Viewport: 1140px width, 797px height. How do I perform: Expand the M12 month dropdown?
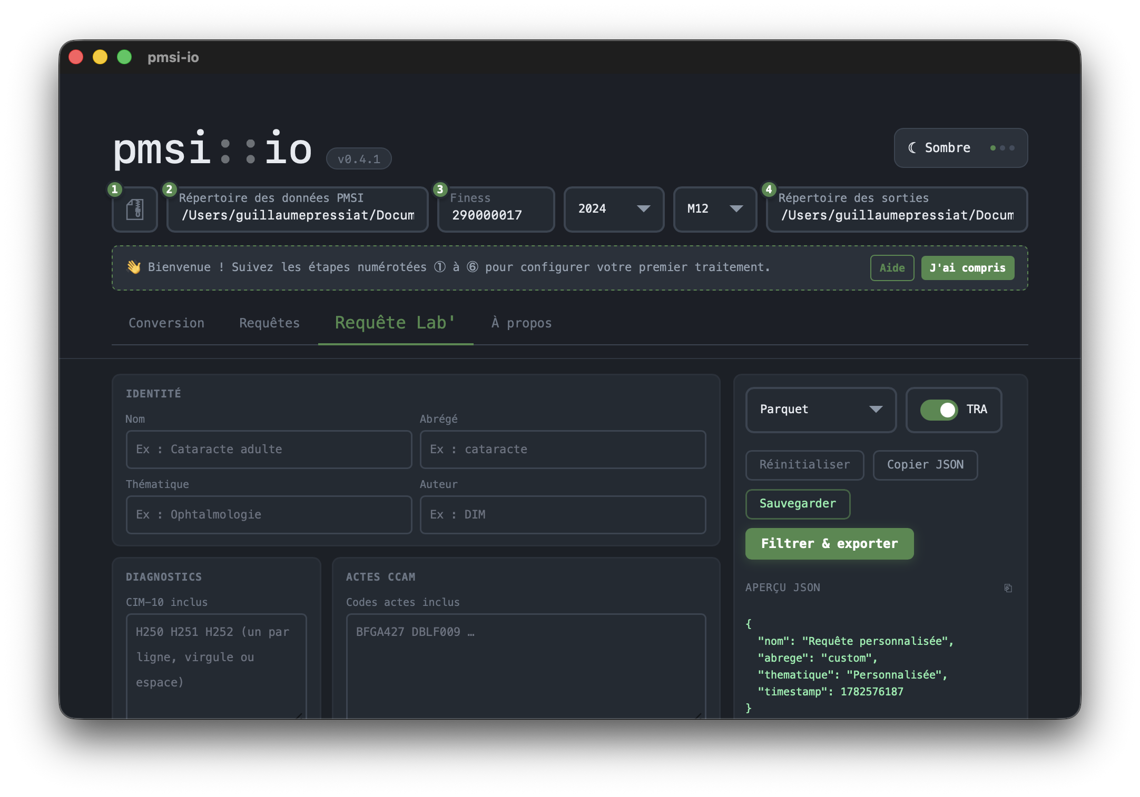click(715, 209)
